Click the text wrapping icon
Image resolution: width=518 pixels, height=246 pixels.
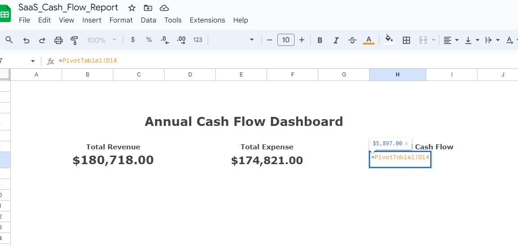(489, 40)
